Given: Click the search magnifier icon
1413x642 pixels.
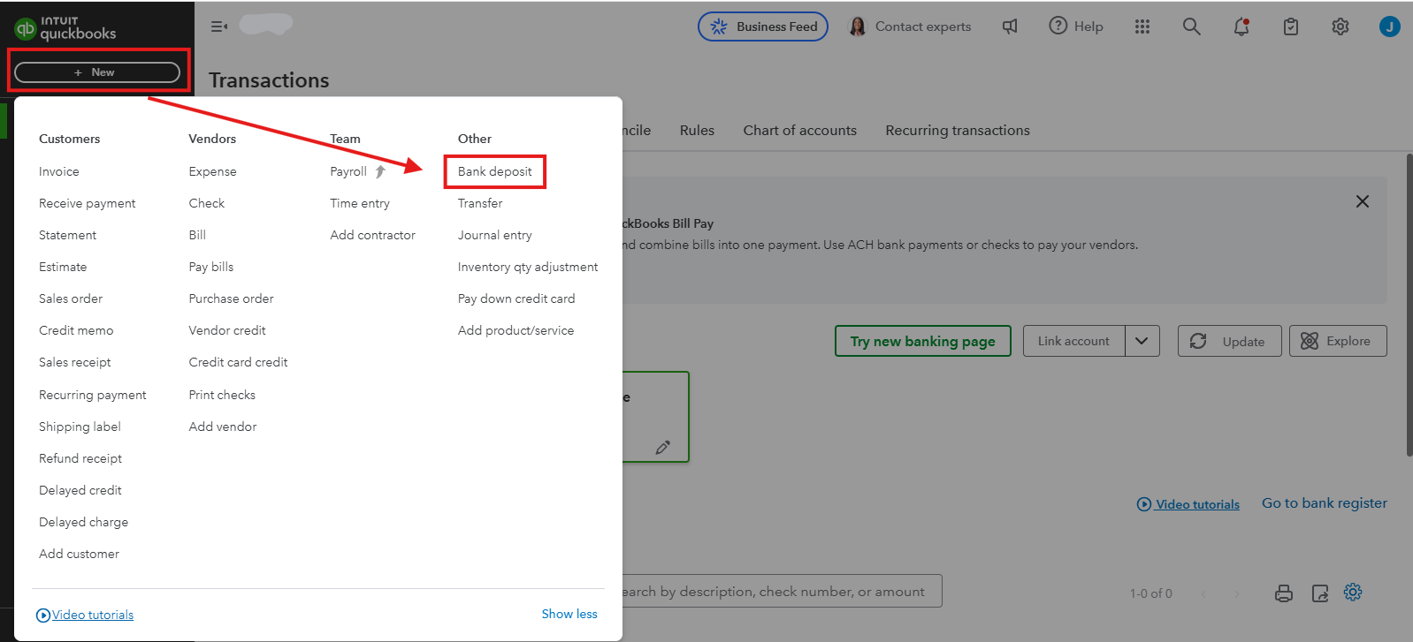Looking at the screenshot, I should click(1192, 26).
